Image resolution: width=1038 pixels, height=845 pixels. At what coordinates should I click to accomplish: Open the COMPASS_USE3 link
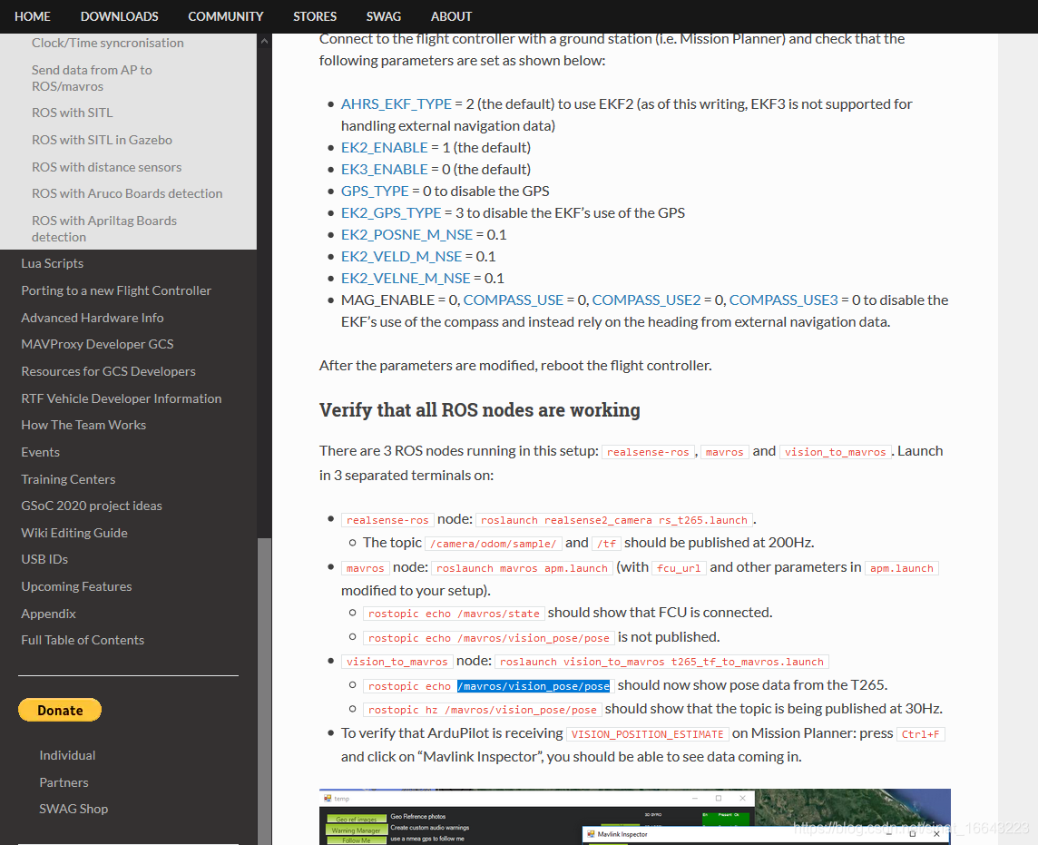[x=783, y=300]
